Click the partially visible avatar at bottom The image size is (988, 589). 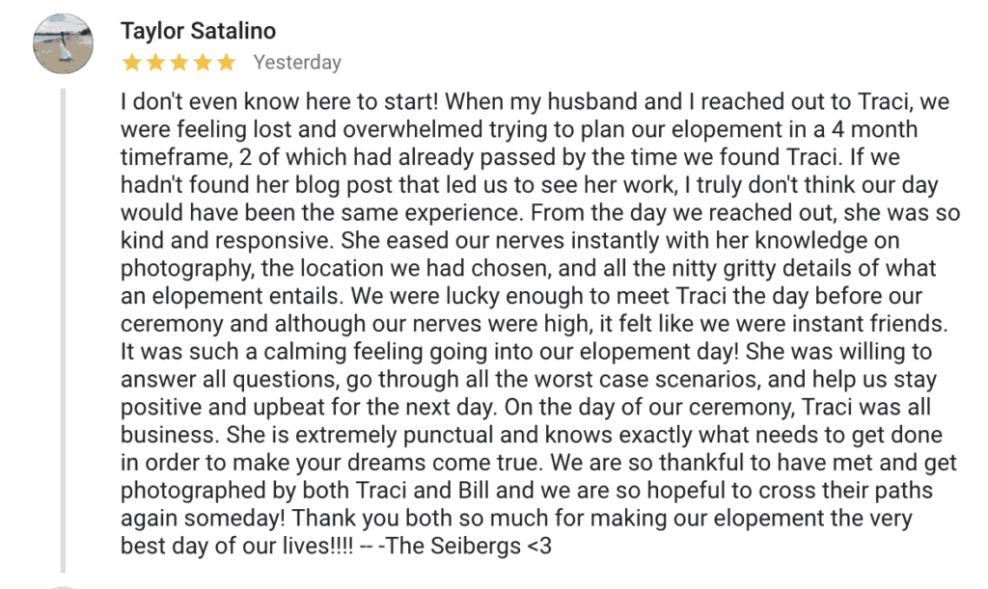[63, 585]
